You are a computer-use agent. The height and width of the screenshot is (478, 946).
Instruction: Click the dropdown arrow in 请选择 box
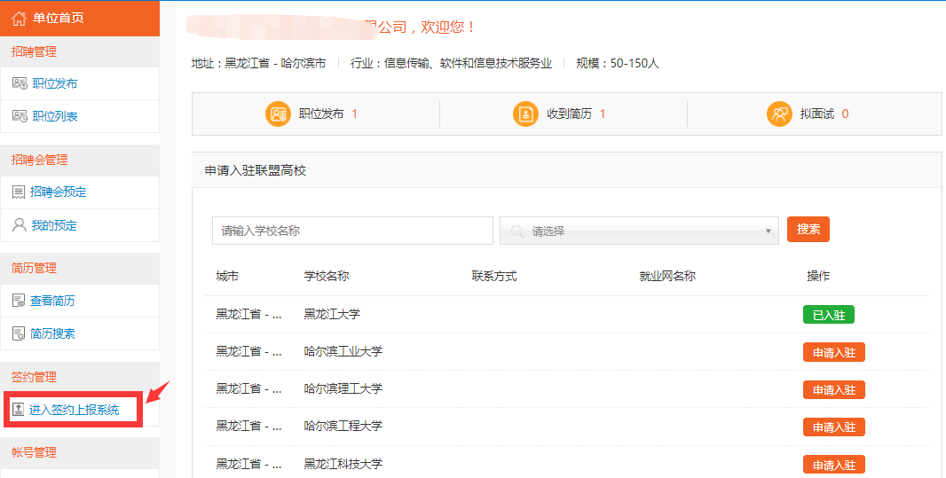[x=768, y=231]
